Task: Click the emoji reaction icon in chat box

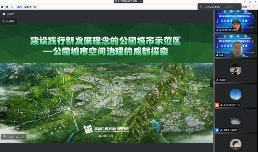Action: pyautogui.click(x=4, y=137)
